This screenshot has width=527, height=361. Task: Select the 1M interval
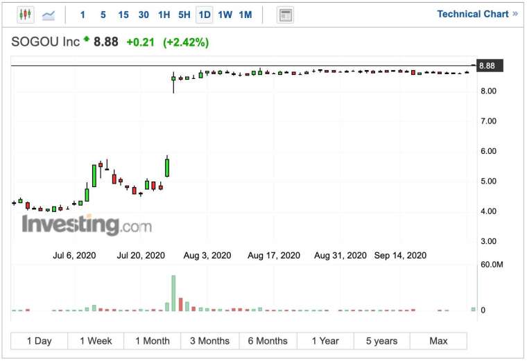245,15
